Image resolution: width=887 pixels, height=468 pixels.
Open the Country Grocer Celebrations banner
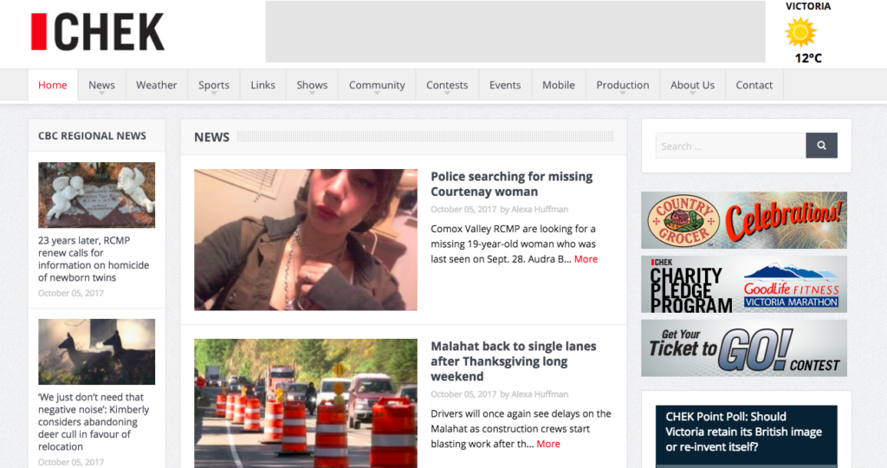743,220
